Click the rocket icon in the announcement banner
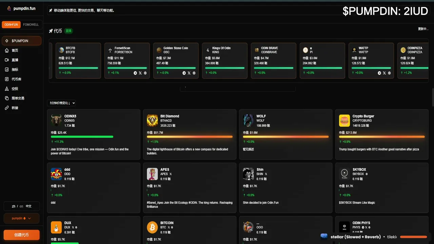 tap(51, 11)
